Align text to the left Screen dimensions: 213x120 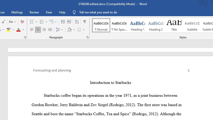click(32, 30)
